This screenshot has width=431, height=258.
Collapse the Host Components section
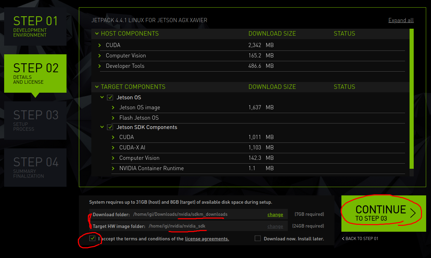97,34
